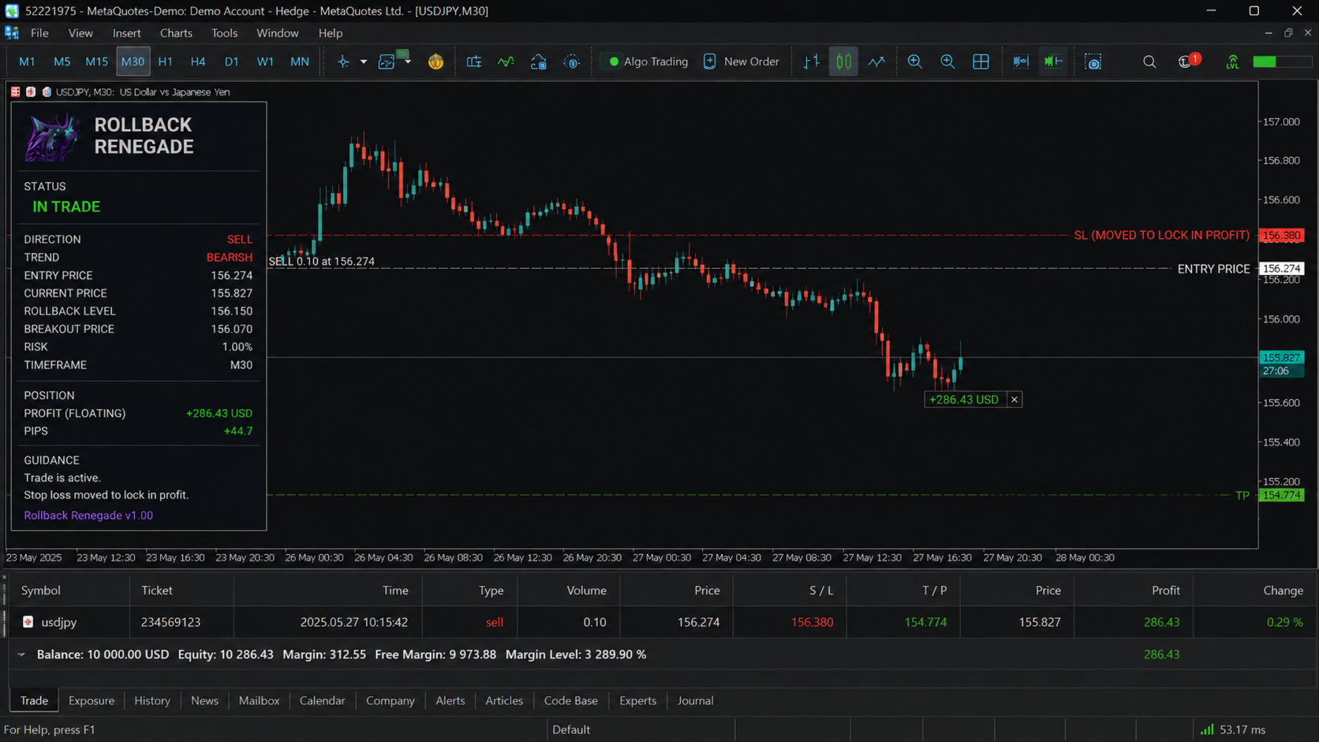This screenshot has width=1319, height=742.
Task: Open the Charts menu
Action: [176, 33]
